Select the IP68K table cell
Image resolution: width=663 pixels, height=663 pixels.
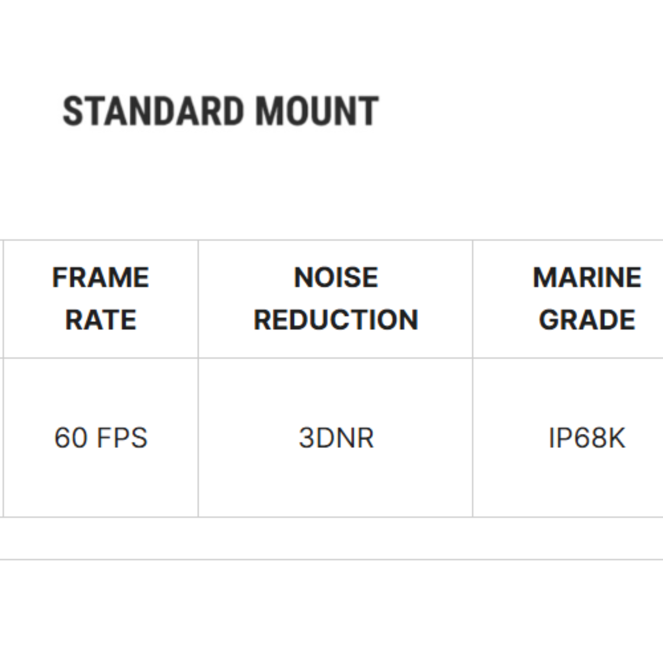click(x=587, y=438)
